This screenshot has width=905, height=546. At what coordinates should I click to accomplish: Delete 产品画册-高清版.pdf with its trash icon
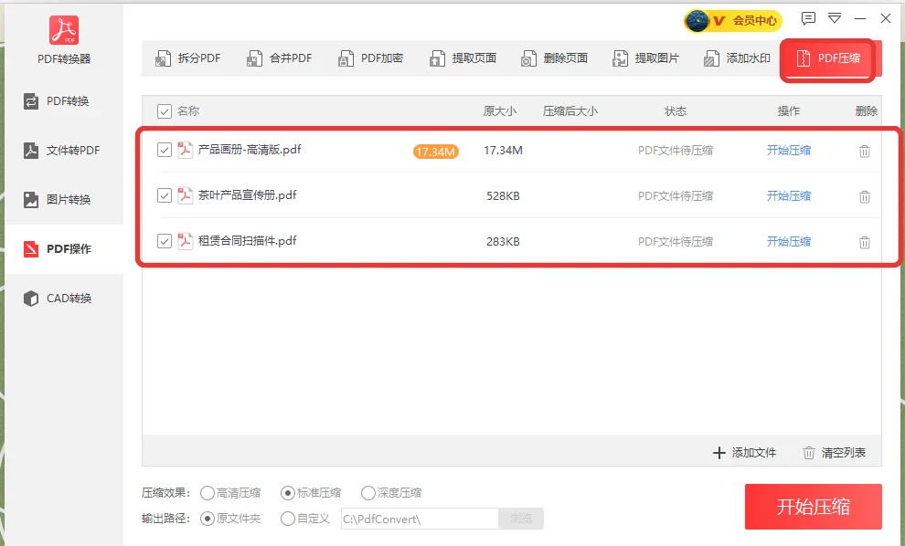coord(865,151)
